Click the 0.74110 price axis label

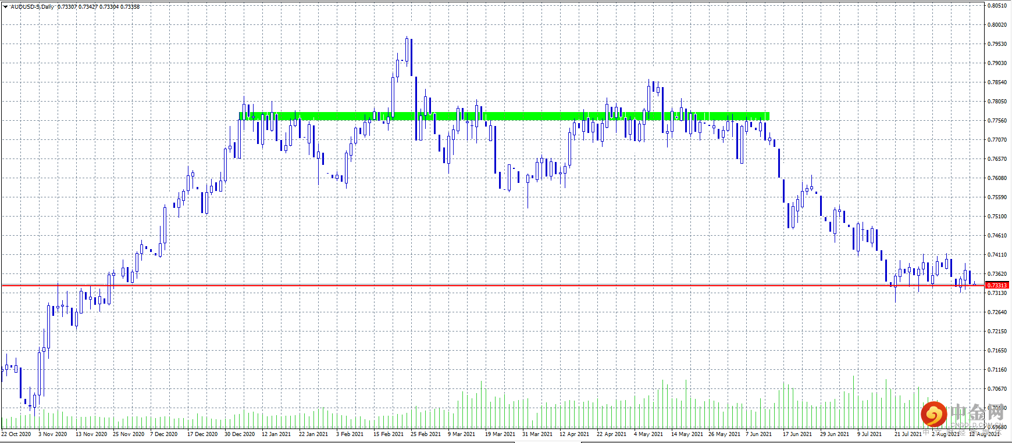coord(997,255)
